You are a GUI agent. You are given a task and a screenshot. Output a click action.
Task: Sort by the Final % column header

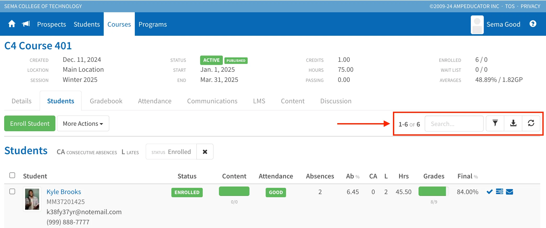coord(468,176)
